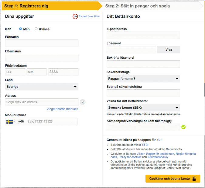The width and height of the screenshot is (205, 188).
Task: Click the MM birth month field
Action: coord(37,72)
